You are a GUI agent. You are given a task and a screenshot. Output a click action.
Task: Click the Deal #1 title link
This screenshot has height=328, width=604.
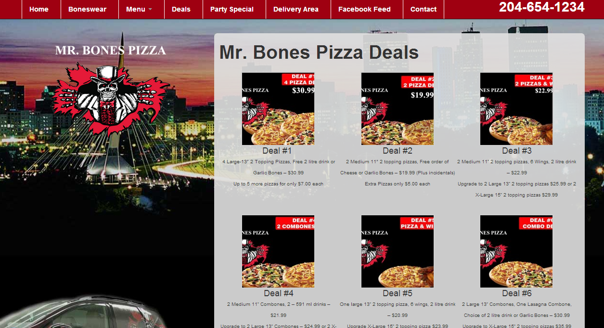pos(278,151)
